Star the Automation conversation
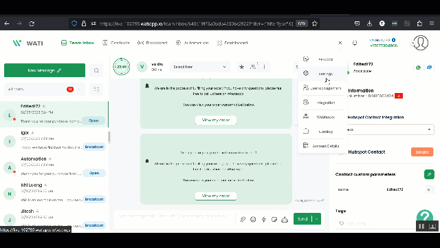The height and width of the screenshot is (248, 440). tap(50, 159)
